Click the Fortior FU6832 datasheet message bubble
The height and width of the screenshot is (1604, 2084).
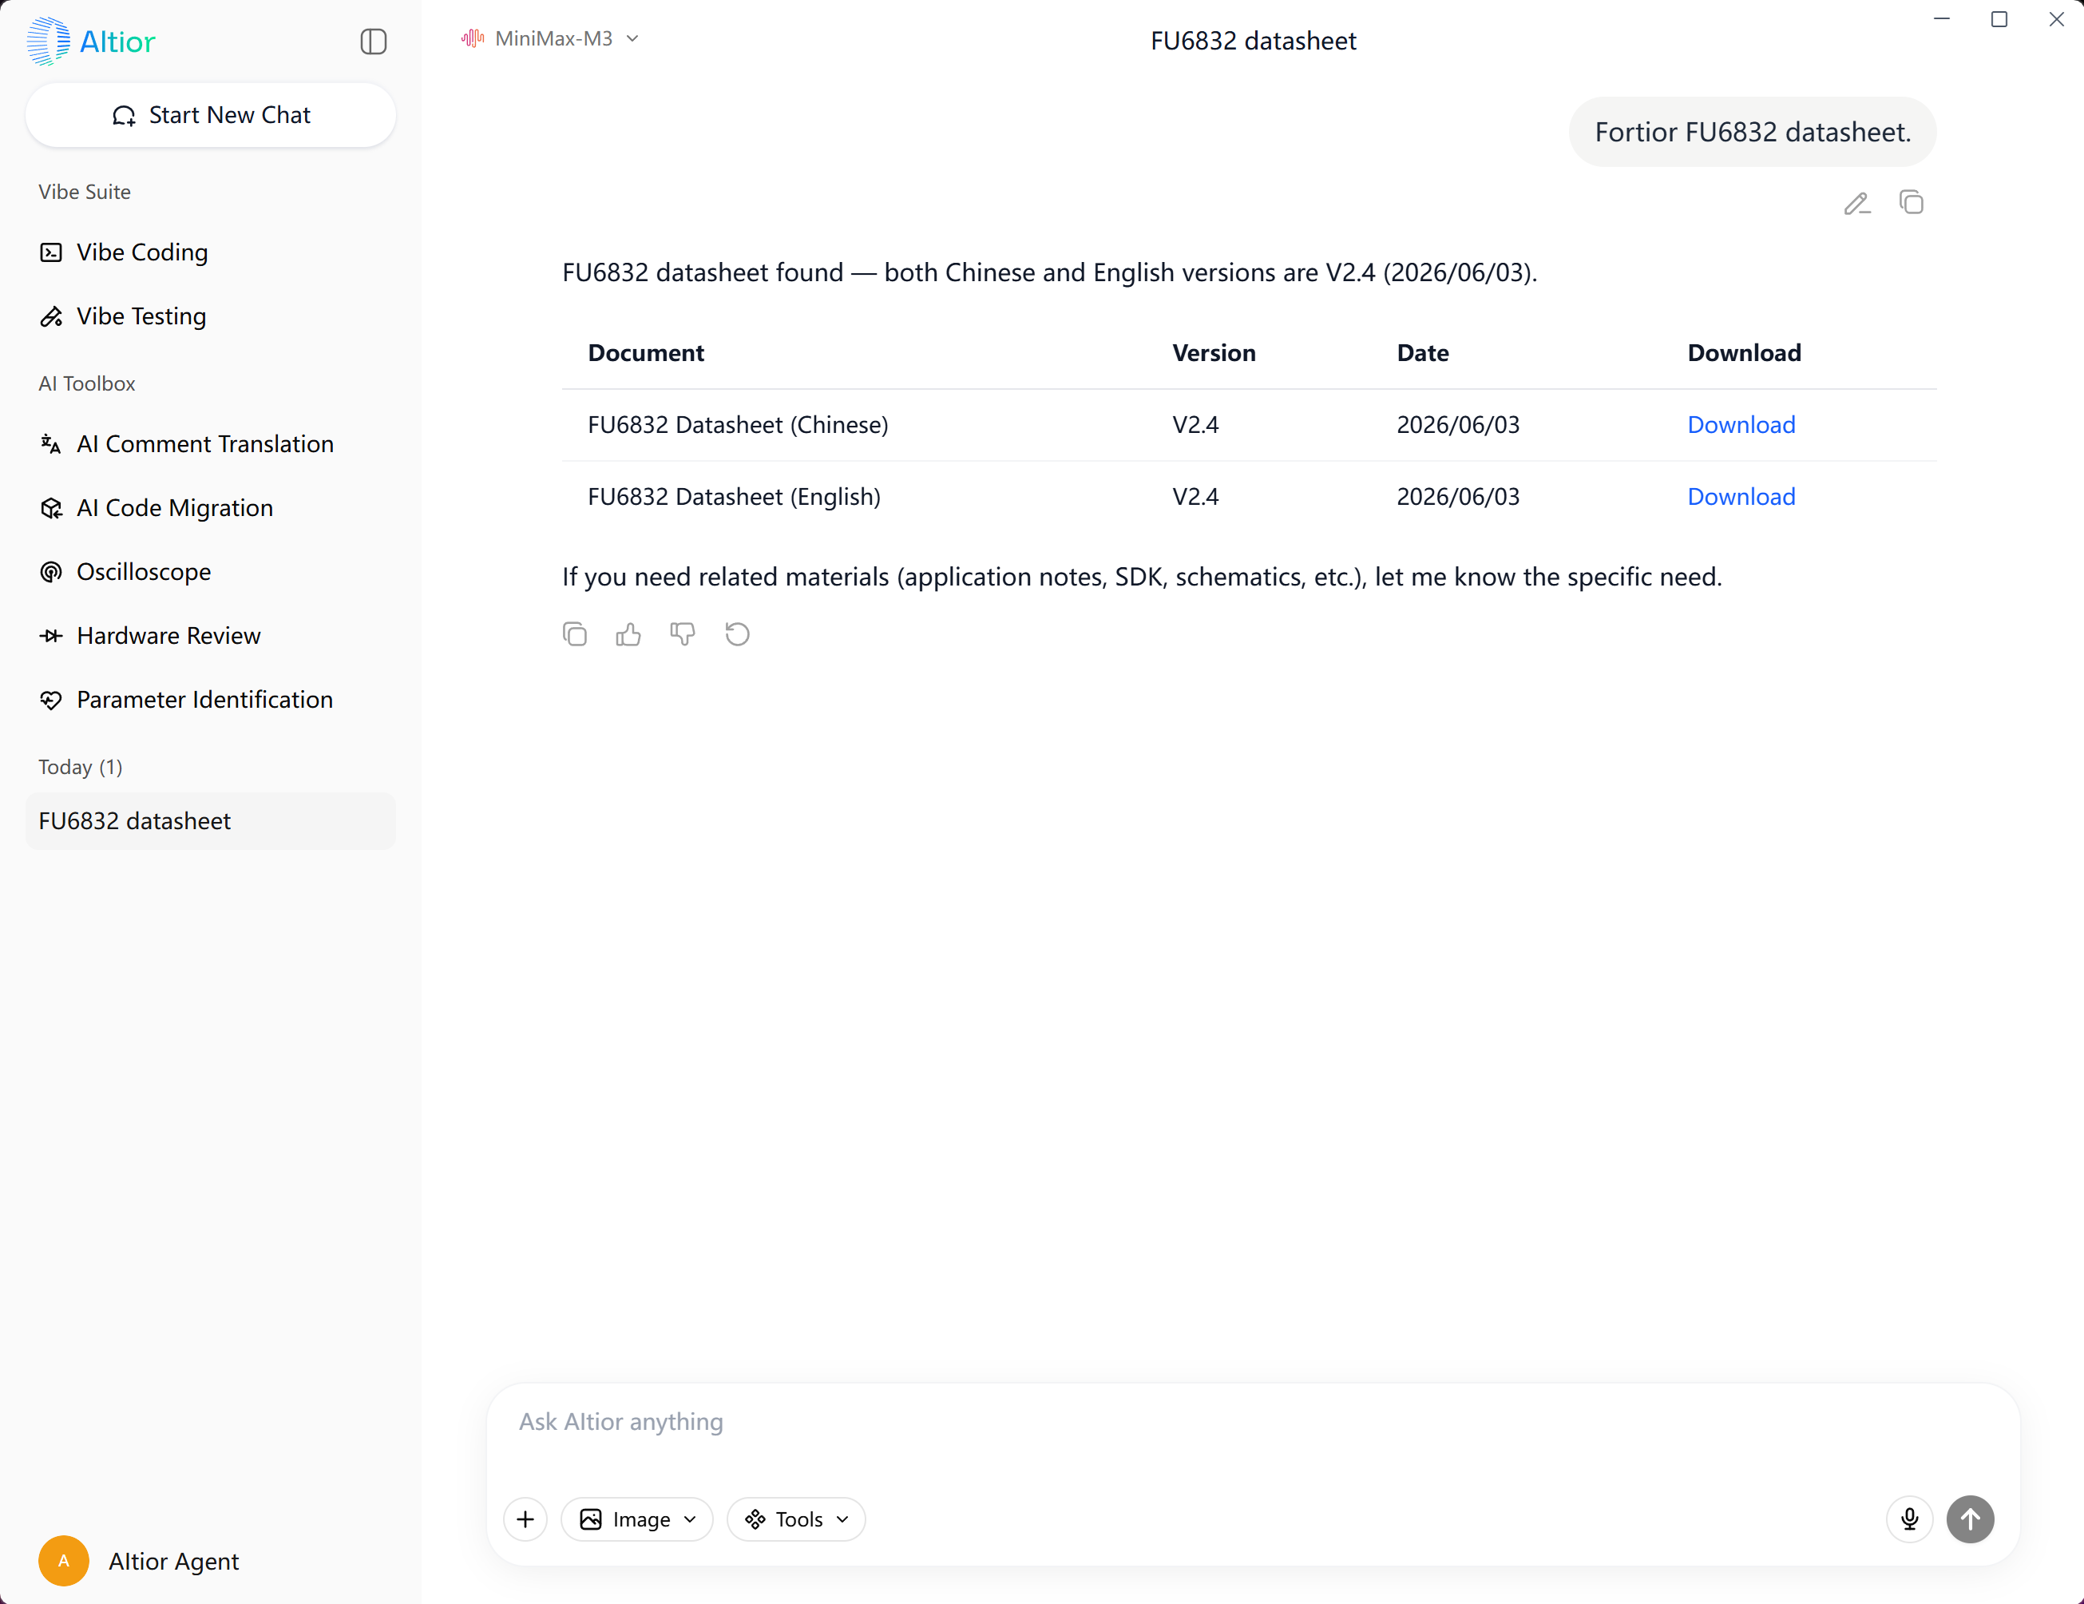coord(1753,132)
